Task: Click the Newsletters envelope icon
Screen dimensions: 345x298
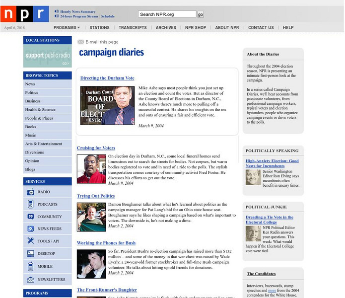Action: (31, 280)
